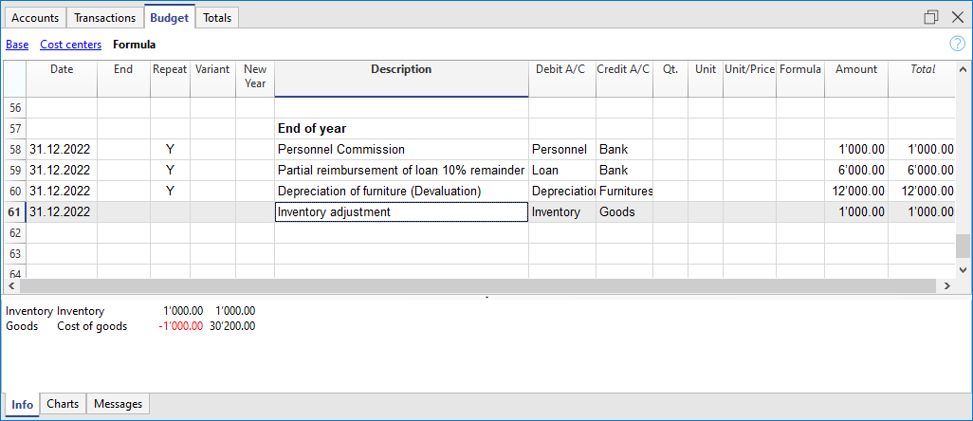
Task: Open the Charts tab at bottom
Action: 63,404
